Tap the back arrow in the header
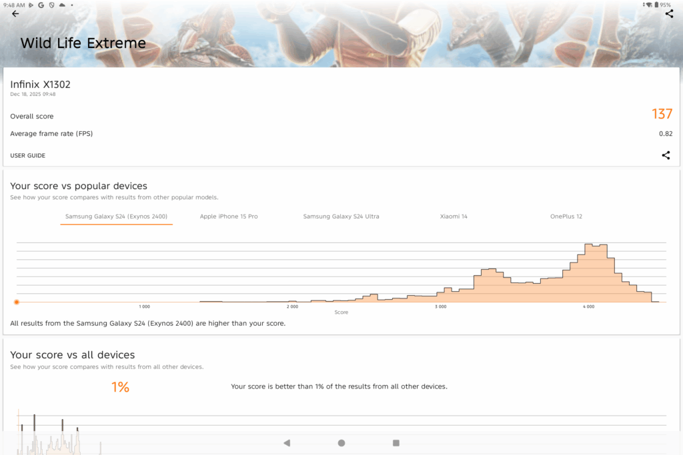683x455 pixels. [15, 14]
